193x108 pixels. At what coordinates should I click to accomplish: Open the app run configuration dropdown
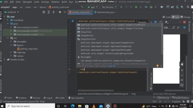tap(93, 7)
